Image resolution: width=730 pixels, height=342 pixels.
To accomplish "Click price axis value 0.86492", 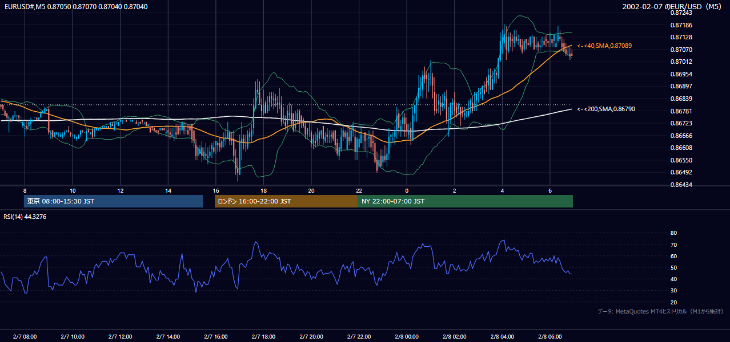I will (681, 173).
